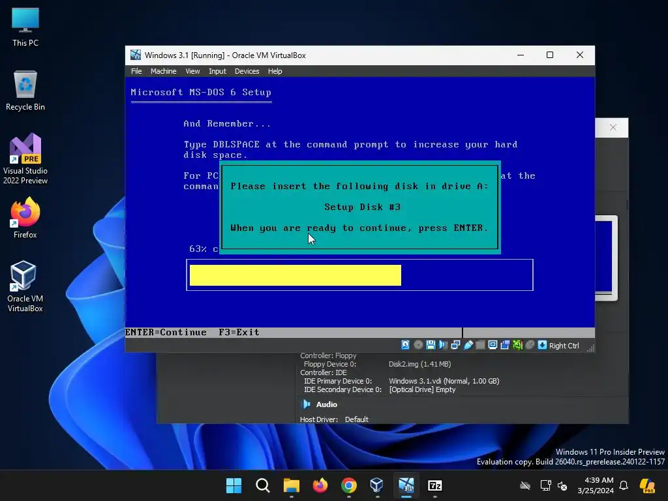Click Windows 3.1.vdi IDE primary device entry
This screenshot has width=668, height=501.
(444, 381)
